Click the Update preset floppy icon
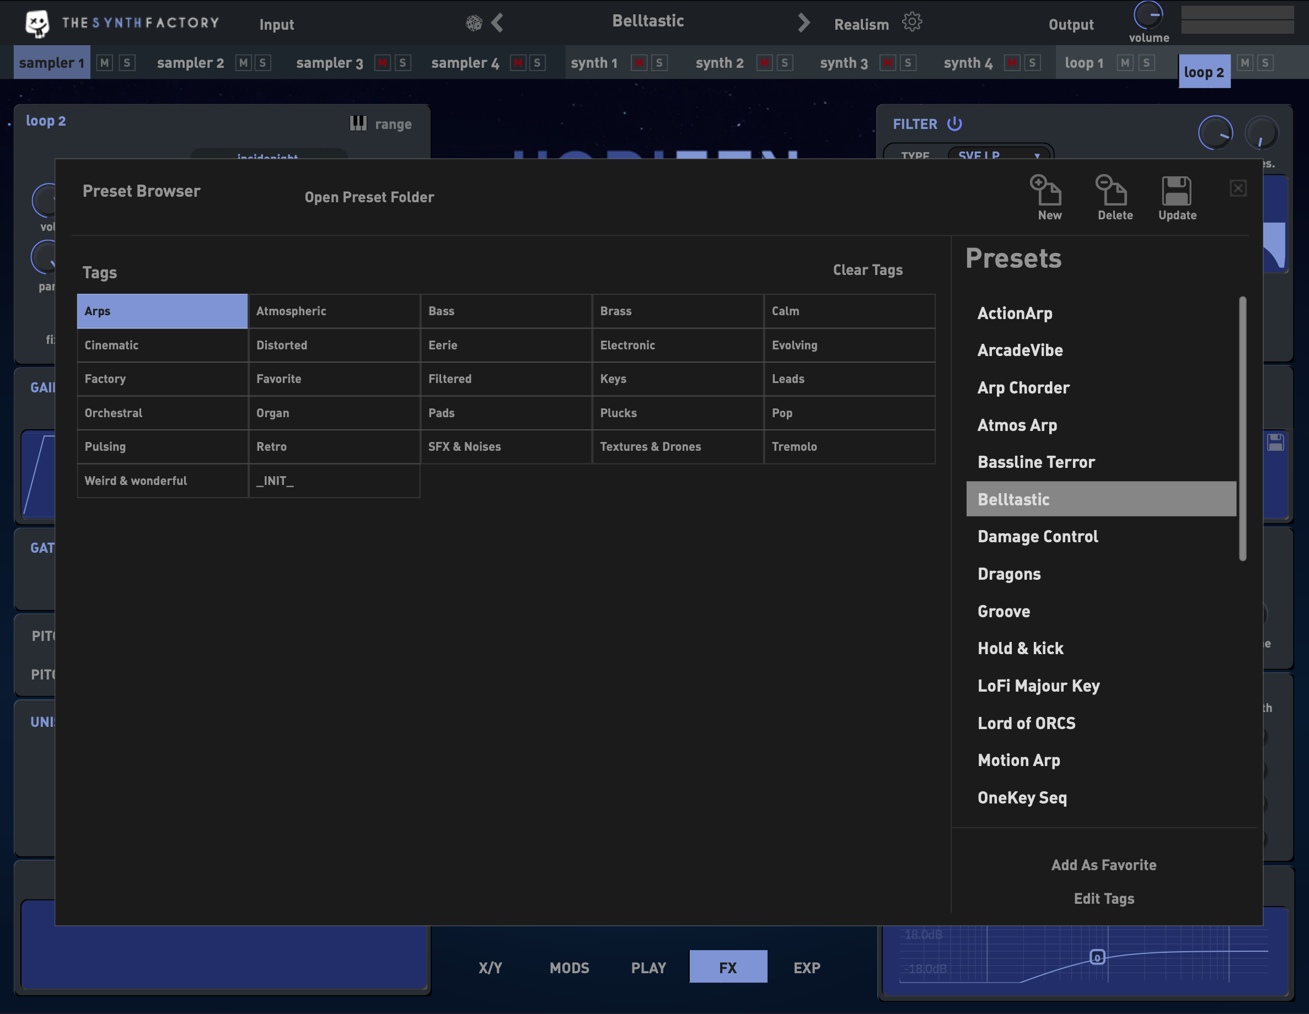 (1177, 192)
